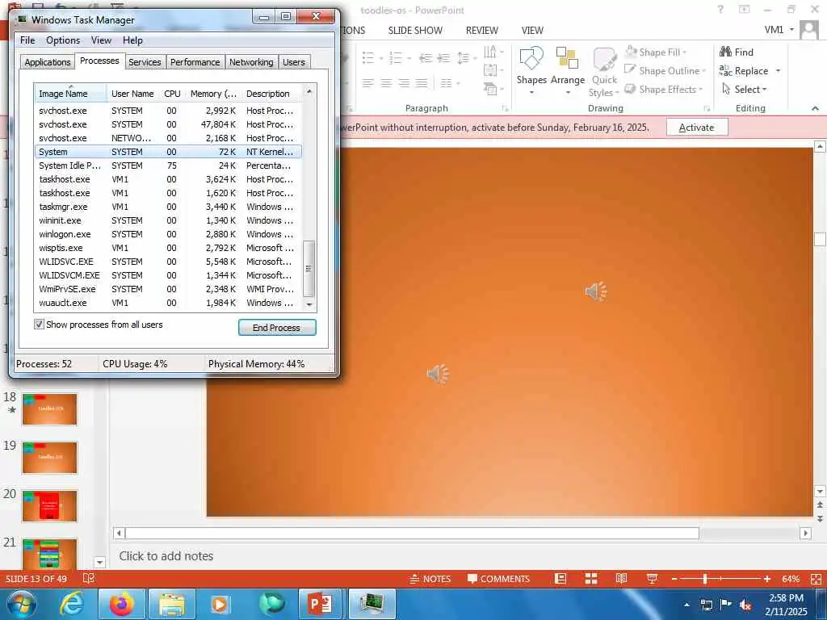Open Firefox from the taskbar
Viewport: 827px width, 620px height.
click(121, 604)
